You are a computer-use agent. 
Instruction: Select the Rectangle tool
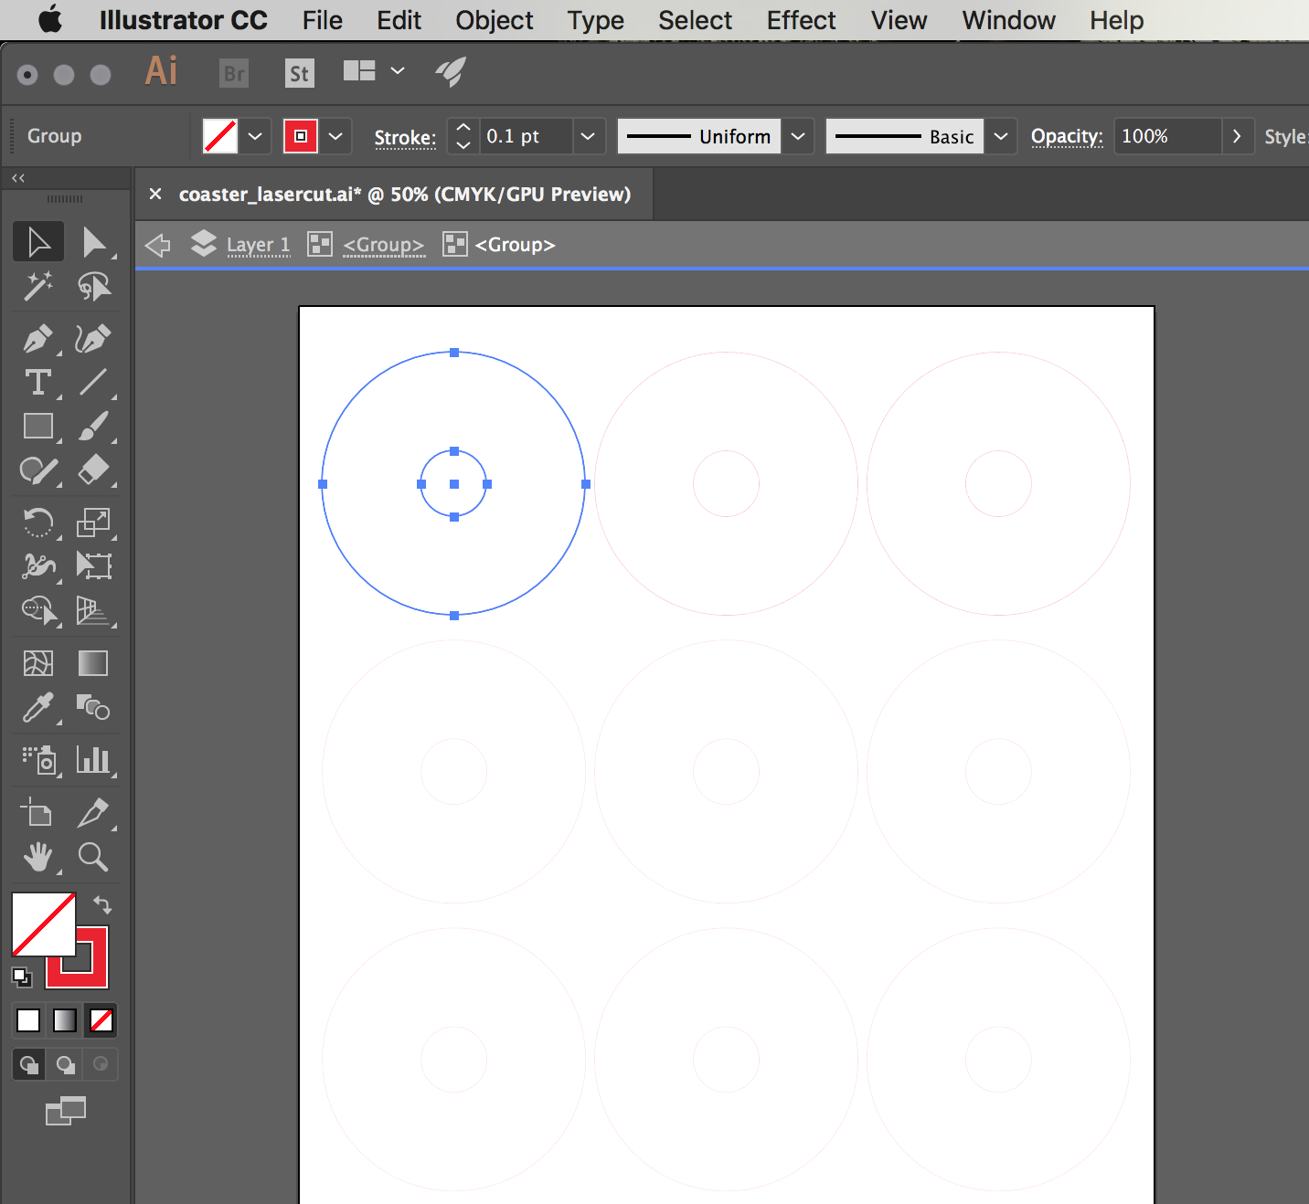click(38, 426)
